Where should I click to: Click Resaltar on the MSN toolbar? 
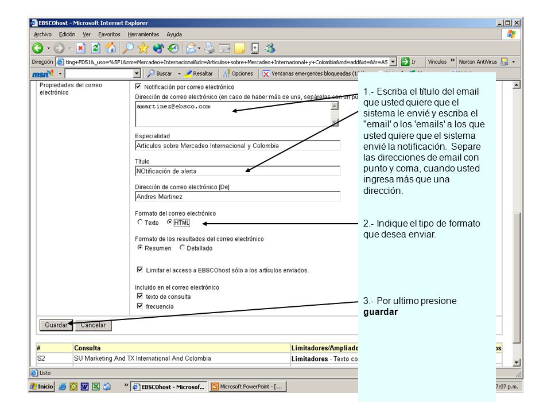pyautogui.click(x=199, y=73)
